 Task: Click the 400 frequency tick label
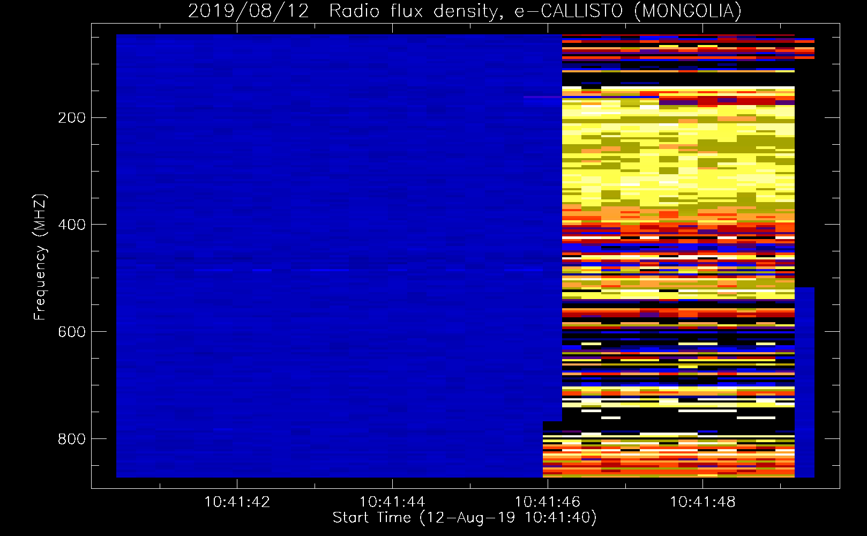pyautogui.click(x=72, y=225)
